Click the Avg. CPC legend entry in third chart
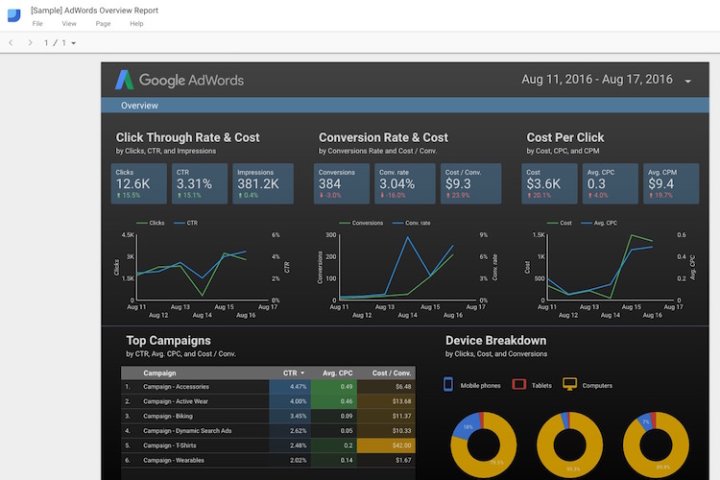Viewport: 720px width, 480px height. coord(599,223)
